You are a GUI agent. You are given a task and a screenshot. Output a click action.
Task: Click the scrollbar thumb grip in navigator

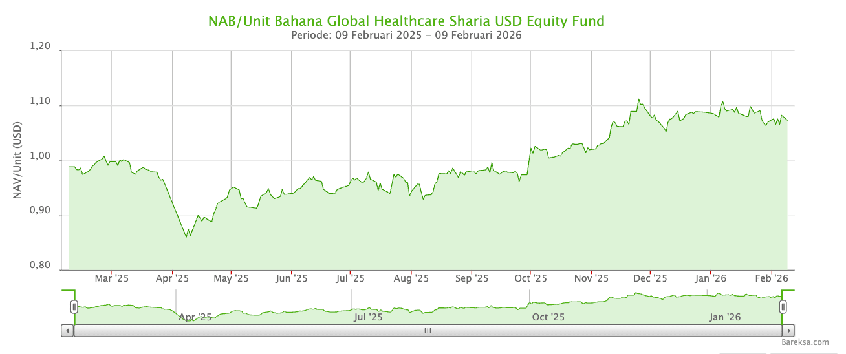click(427, 330)
